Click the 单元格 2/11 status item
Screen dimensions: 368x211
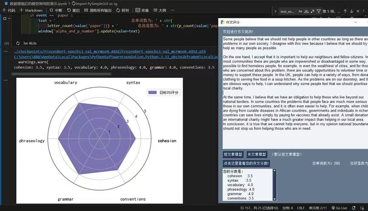(x=318, y=208)
